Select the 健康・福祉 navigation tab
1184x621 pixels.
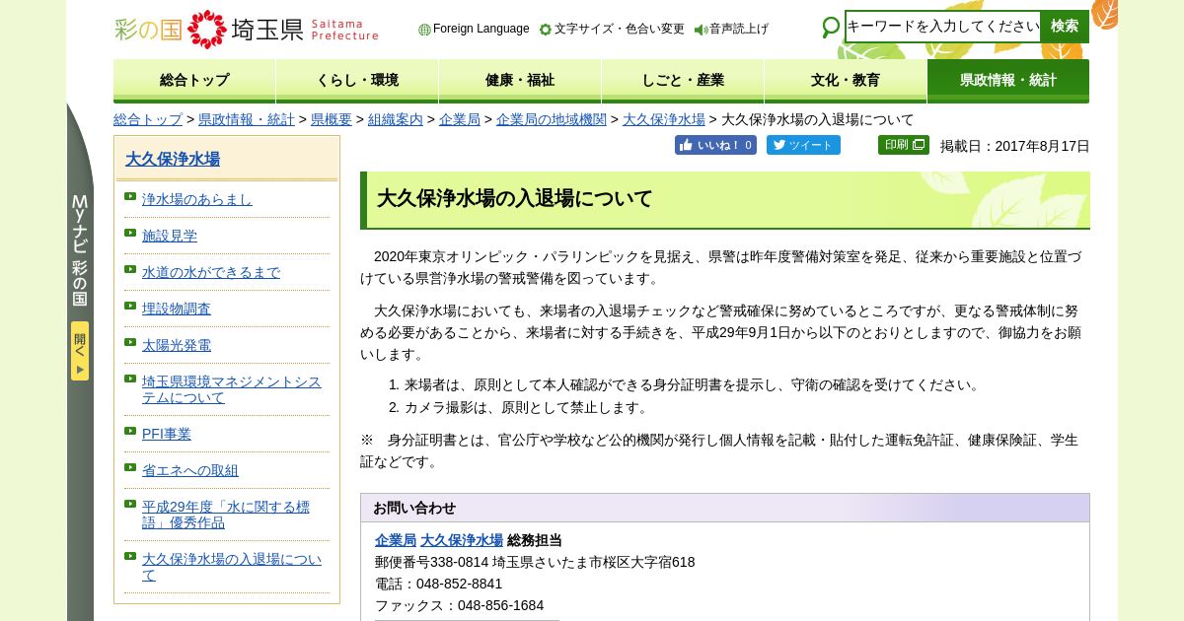[520, 81]
